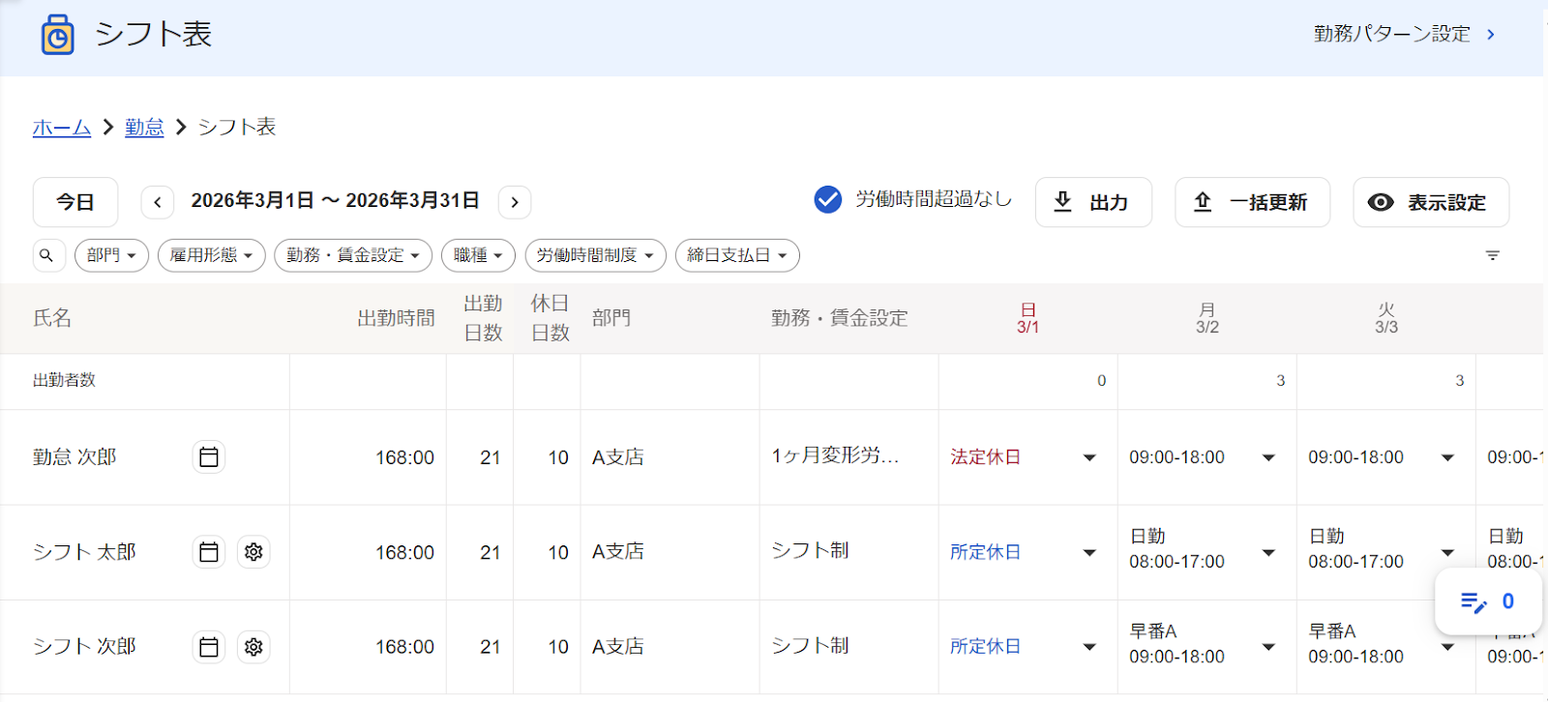Click the filter lines icon at right
Viewport: 1548px width, 702px height.
click(1493, 255)
